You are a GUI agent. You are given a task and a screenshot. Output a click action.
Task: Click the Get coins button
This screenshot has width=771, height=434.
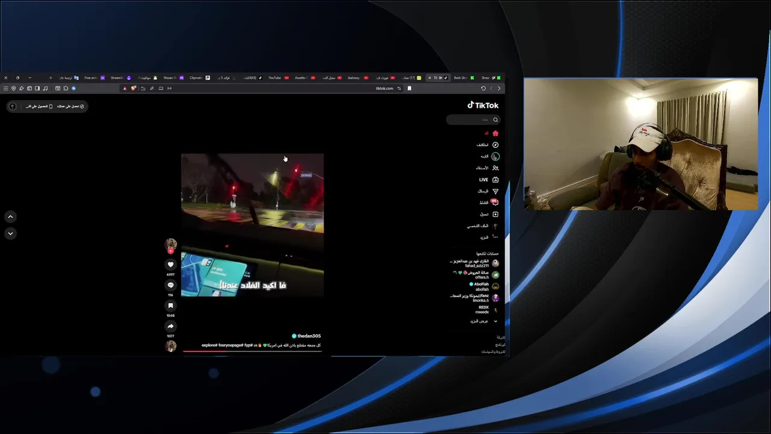pyautogui.click(x=70, y=106)
